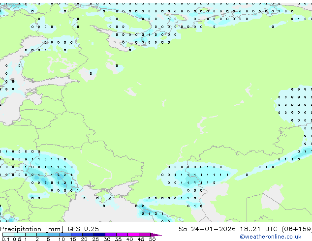Click the legend value '30'
Viewport: 312px width, 241px height.
(107, 239)
